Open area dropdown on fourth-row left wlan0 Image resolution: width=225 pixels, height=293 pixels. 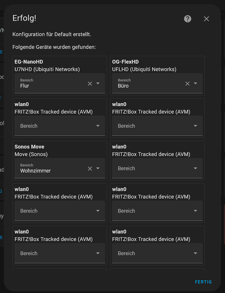(x=98, y=211)
